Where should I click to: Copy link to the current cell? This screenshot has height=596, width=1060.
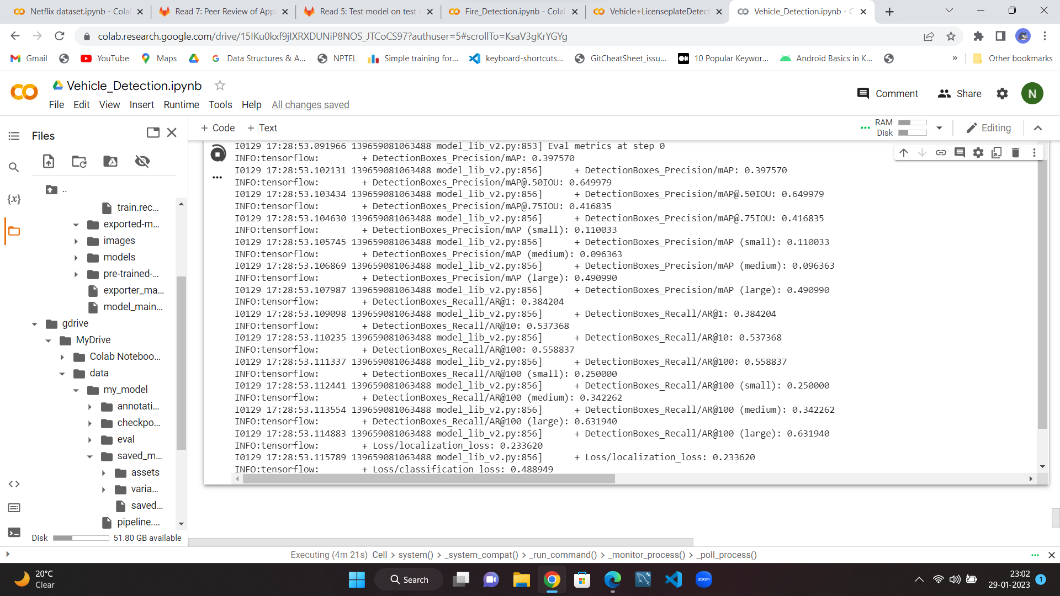(941, 152)
